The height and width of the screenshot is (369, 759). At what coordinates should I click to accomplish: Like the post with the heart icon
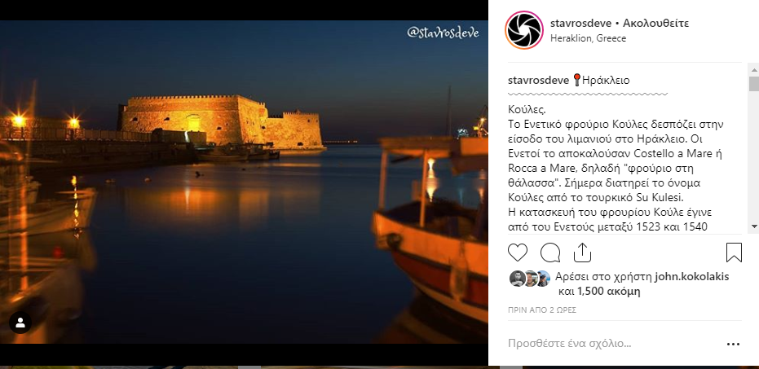pyautogui.click(x=518, y=253)
